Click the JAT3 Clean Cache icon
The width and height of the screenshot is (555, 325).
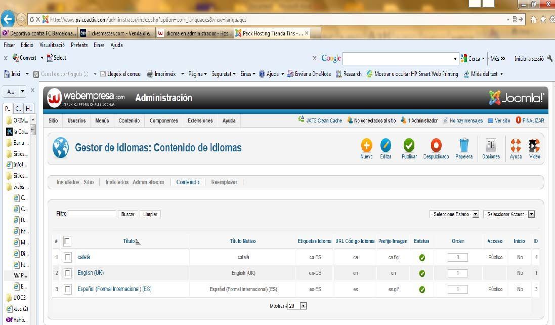pos(301,119)
